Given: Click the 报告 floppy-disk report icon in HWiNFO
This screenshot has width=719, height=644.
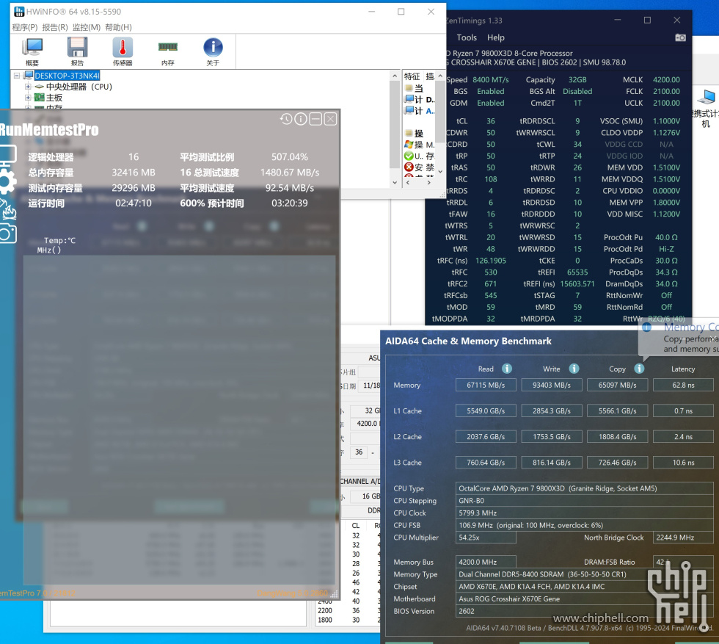Looking at the screenshot, I should click(78, 51).
